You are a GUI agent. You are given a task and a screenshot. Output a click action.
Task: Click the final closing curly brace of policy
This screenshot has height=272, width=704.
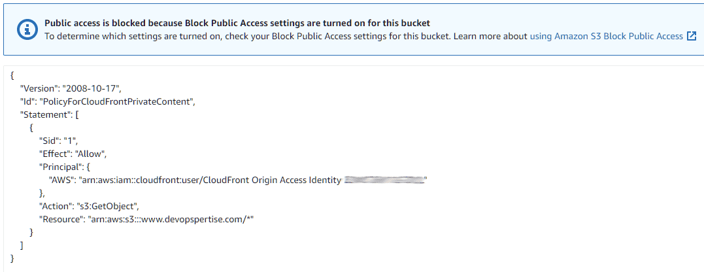(12, 258)
